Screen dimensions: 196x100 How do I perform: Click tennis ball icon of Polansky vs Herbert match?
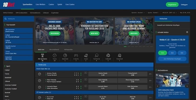pyautogui.click(x=40, y=81)
